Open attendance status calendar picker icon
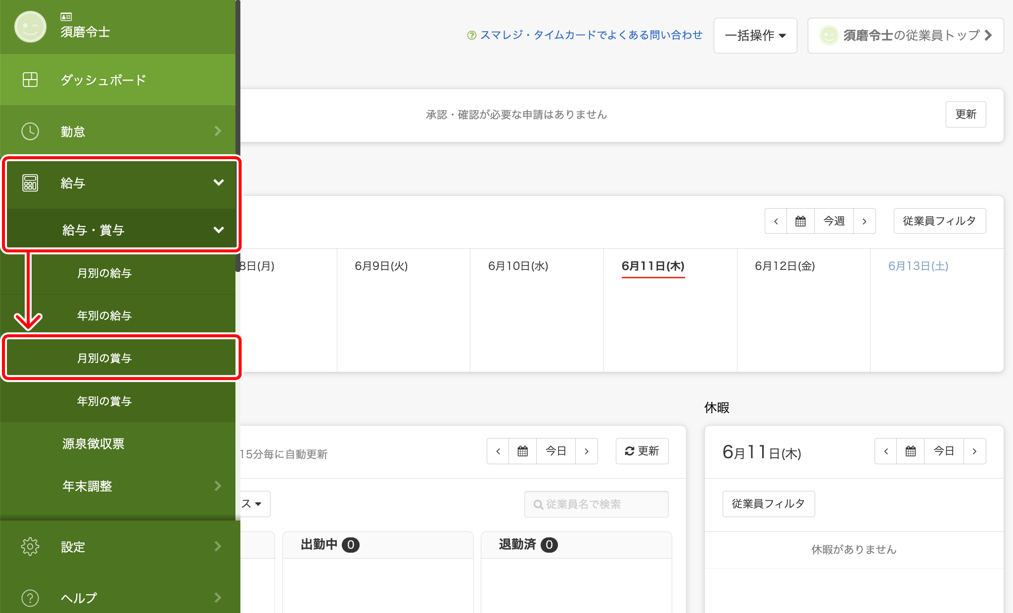This screenshot has height=613, width=1013. [522, 451]
